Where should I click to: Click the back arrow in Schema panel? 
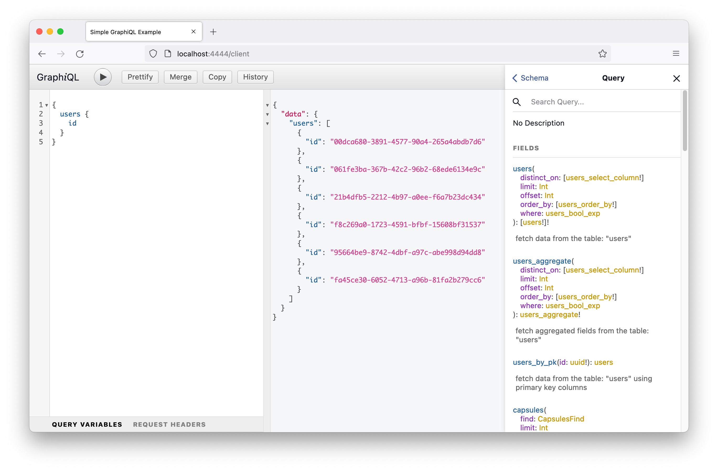(x=515, y=77)
